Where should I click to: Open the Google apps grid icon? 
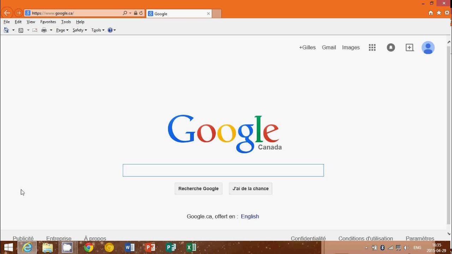coord(372,48)
